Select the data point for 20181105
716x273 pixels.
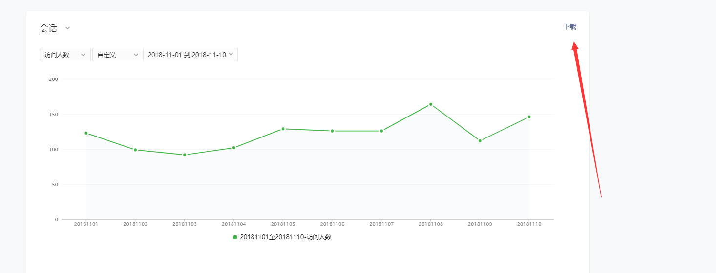[x=283, y=129]
